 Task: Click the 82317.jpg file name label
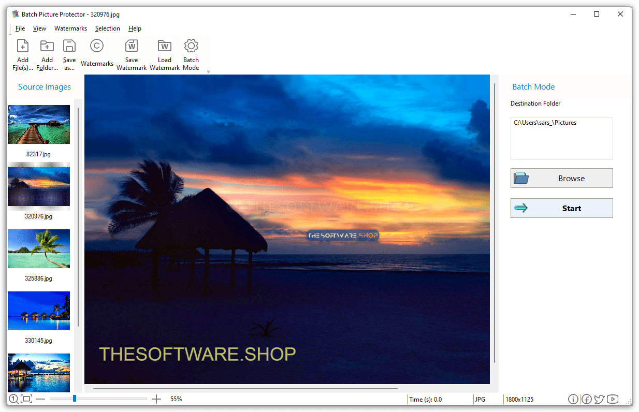(39, 154)
